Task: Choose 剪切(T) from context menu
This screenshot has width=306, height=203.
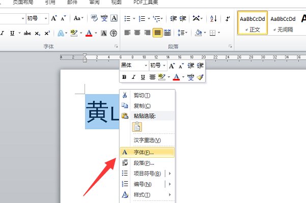Action: click(x=147, y=95)
